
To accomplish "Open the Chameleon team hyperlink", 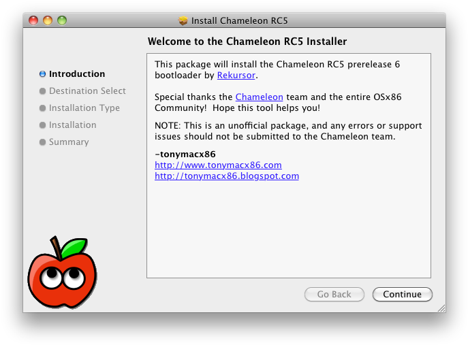I will pyautogui.click(x=259, y=97).
